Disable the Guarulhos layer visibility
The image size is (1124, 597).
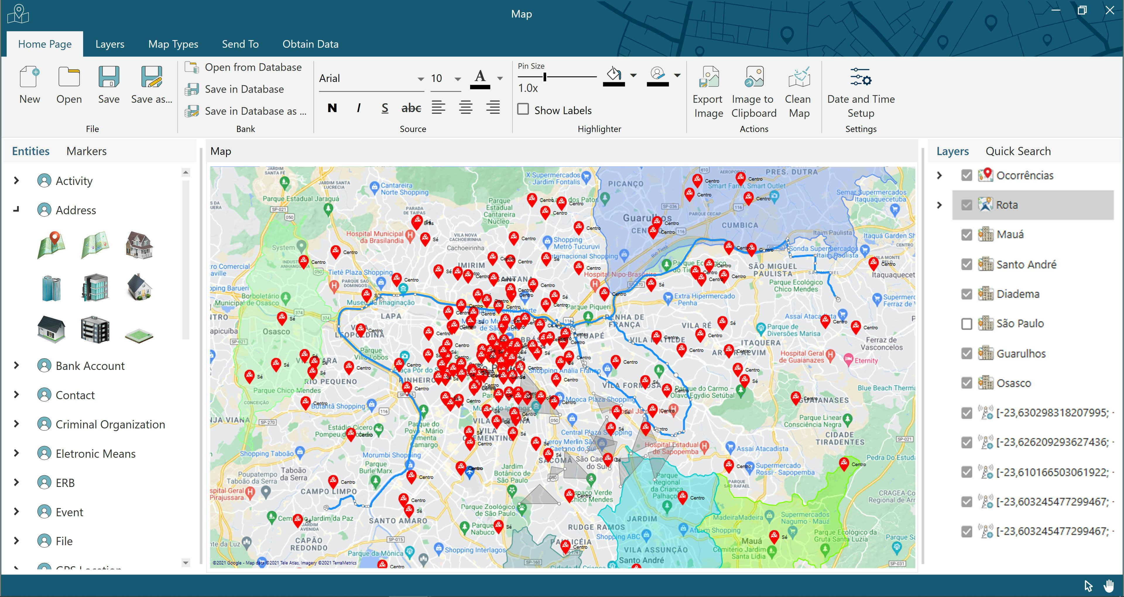[x=967, y=353]
